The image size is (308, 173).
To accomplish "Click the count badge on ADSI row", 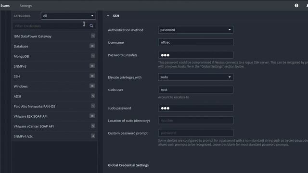I will coord(93,96).
